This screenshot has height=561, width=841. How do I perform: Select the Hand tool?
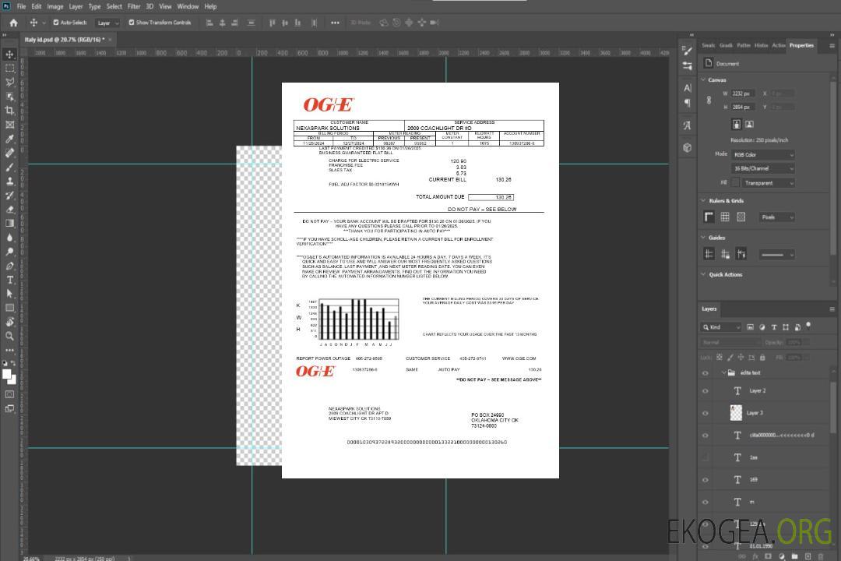9,322
